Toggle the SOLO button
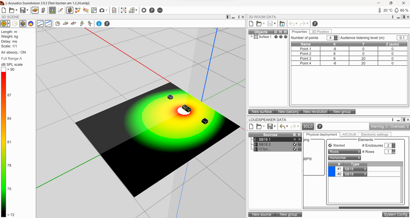 [308, 126]
